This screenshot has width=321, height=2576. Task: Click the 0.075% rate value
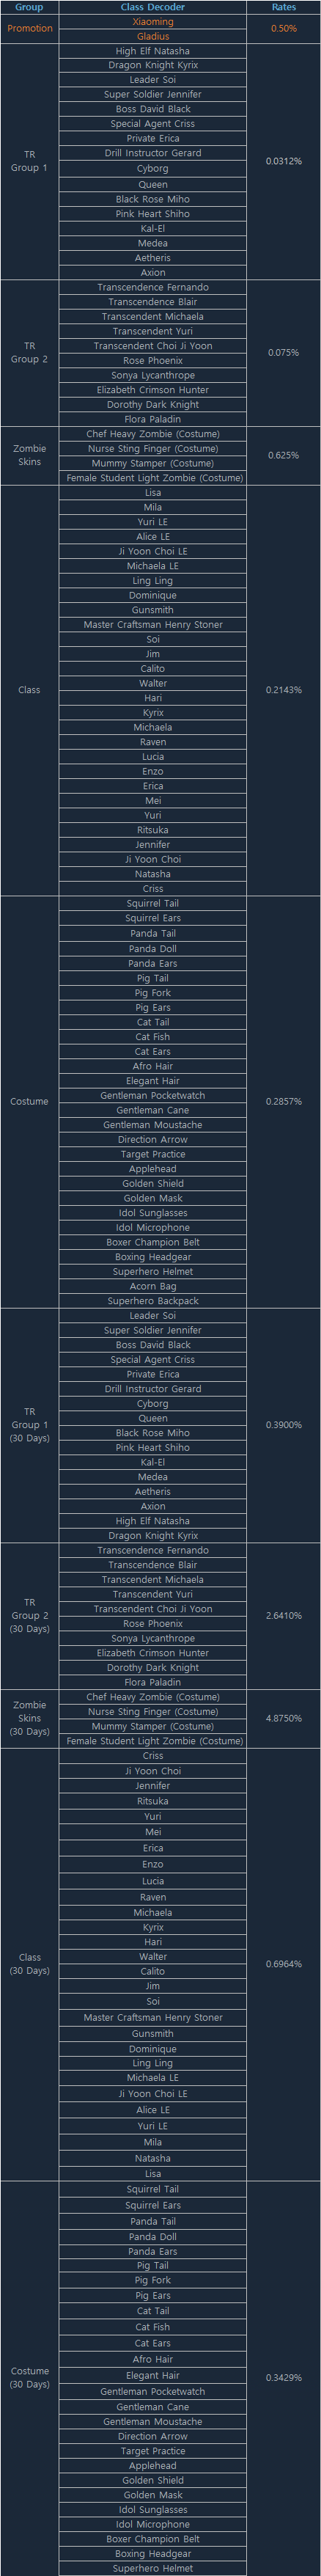coord(284,352)
